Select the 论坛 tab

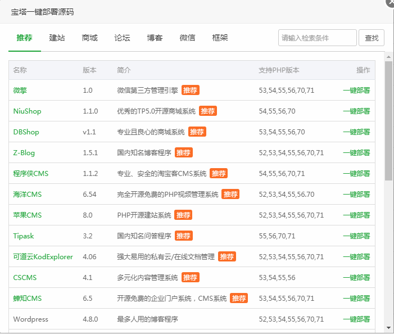pos(122,38)
